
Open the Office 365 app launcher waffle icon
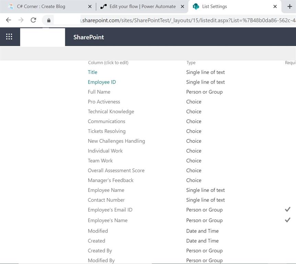tap(9, 36)
